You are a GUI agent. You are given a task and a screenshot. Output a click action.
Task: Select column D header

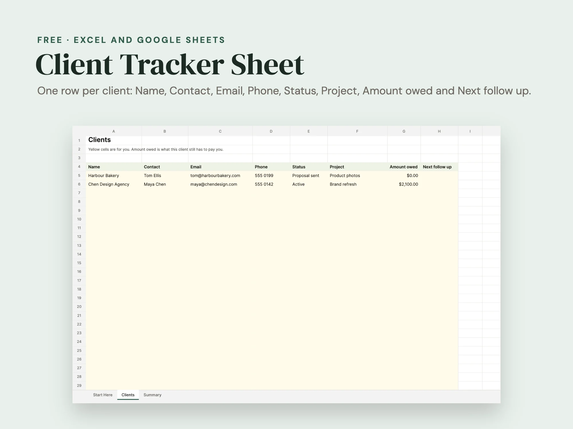(271, 131)
